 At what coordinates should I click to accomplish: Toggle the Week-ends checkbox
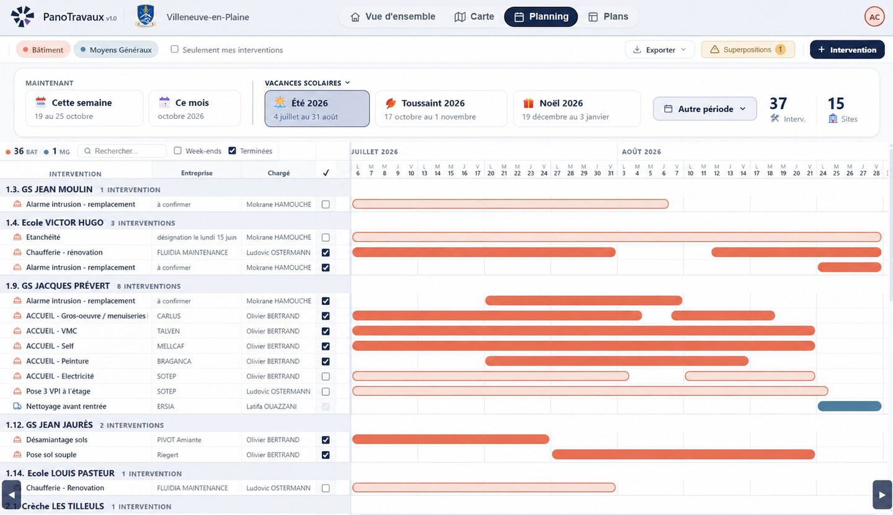pos(178,151)
